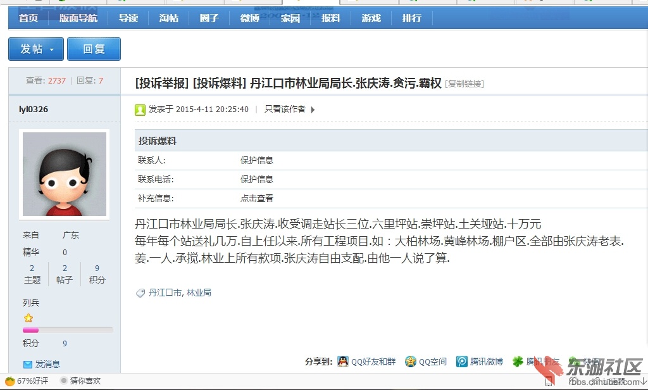Image resolution: width=648 pixels, height=390 pixels.
Task: Click the post date 2015-4-11 20:25:40
Action: (212, 110)
